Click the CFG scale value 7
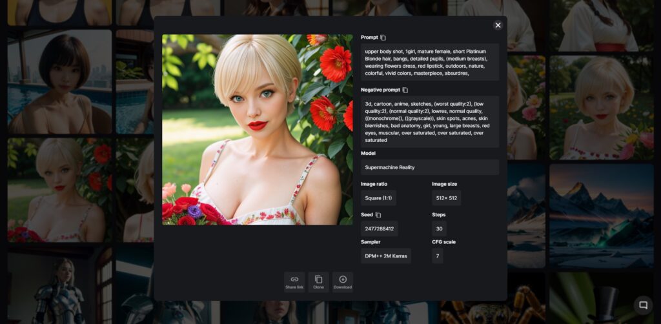 point(438,256)
